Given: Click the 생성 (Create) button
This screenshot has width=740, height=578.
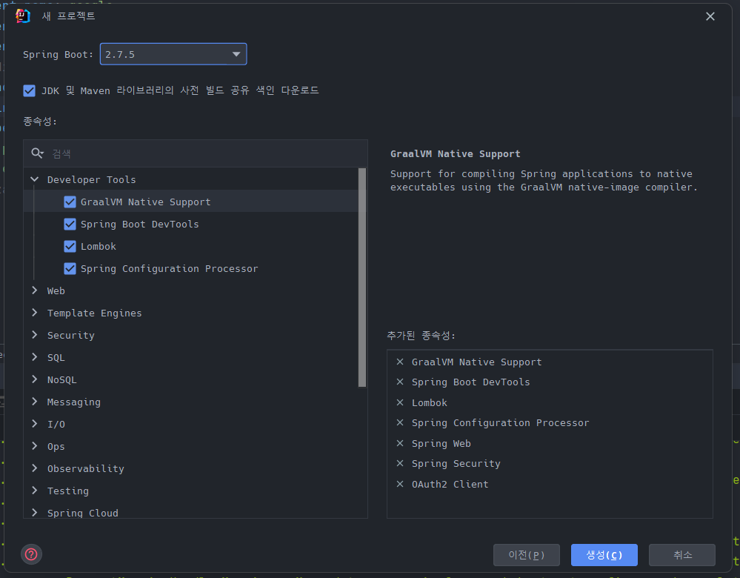Looking at the screenshot, I should tap(604, 555).
